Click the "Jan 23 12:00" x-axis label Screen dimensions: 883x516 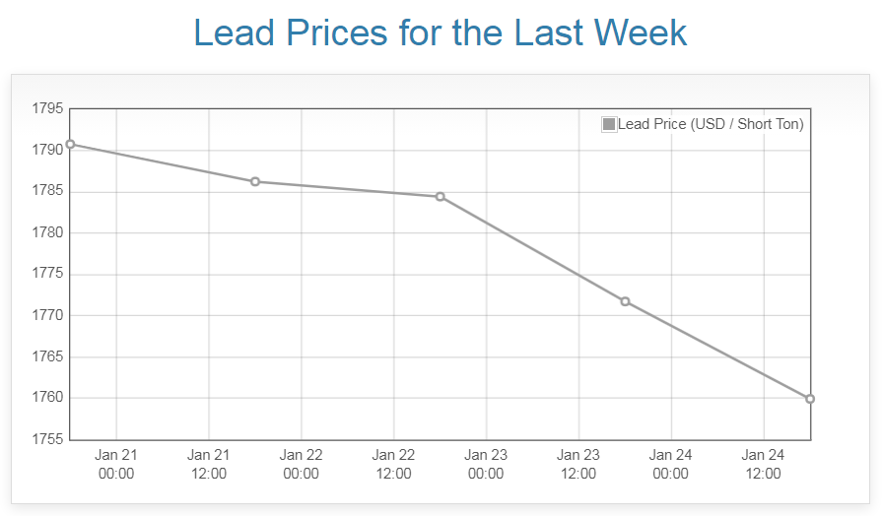click(578, 464)
